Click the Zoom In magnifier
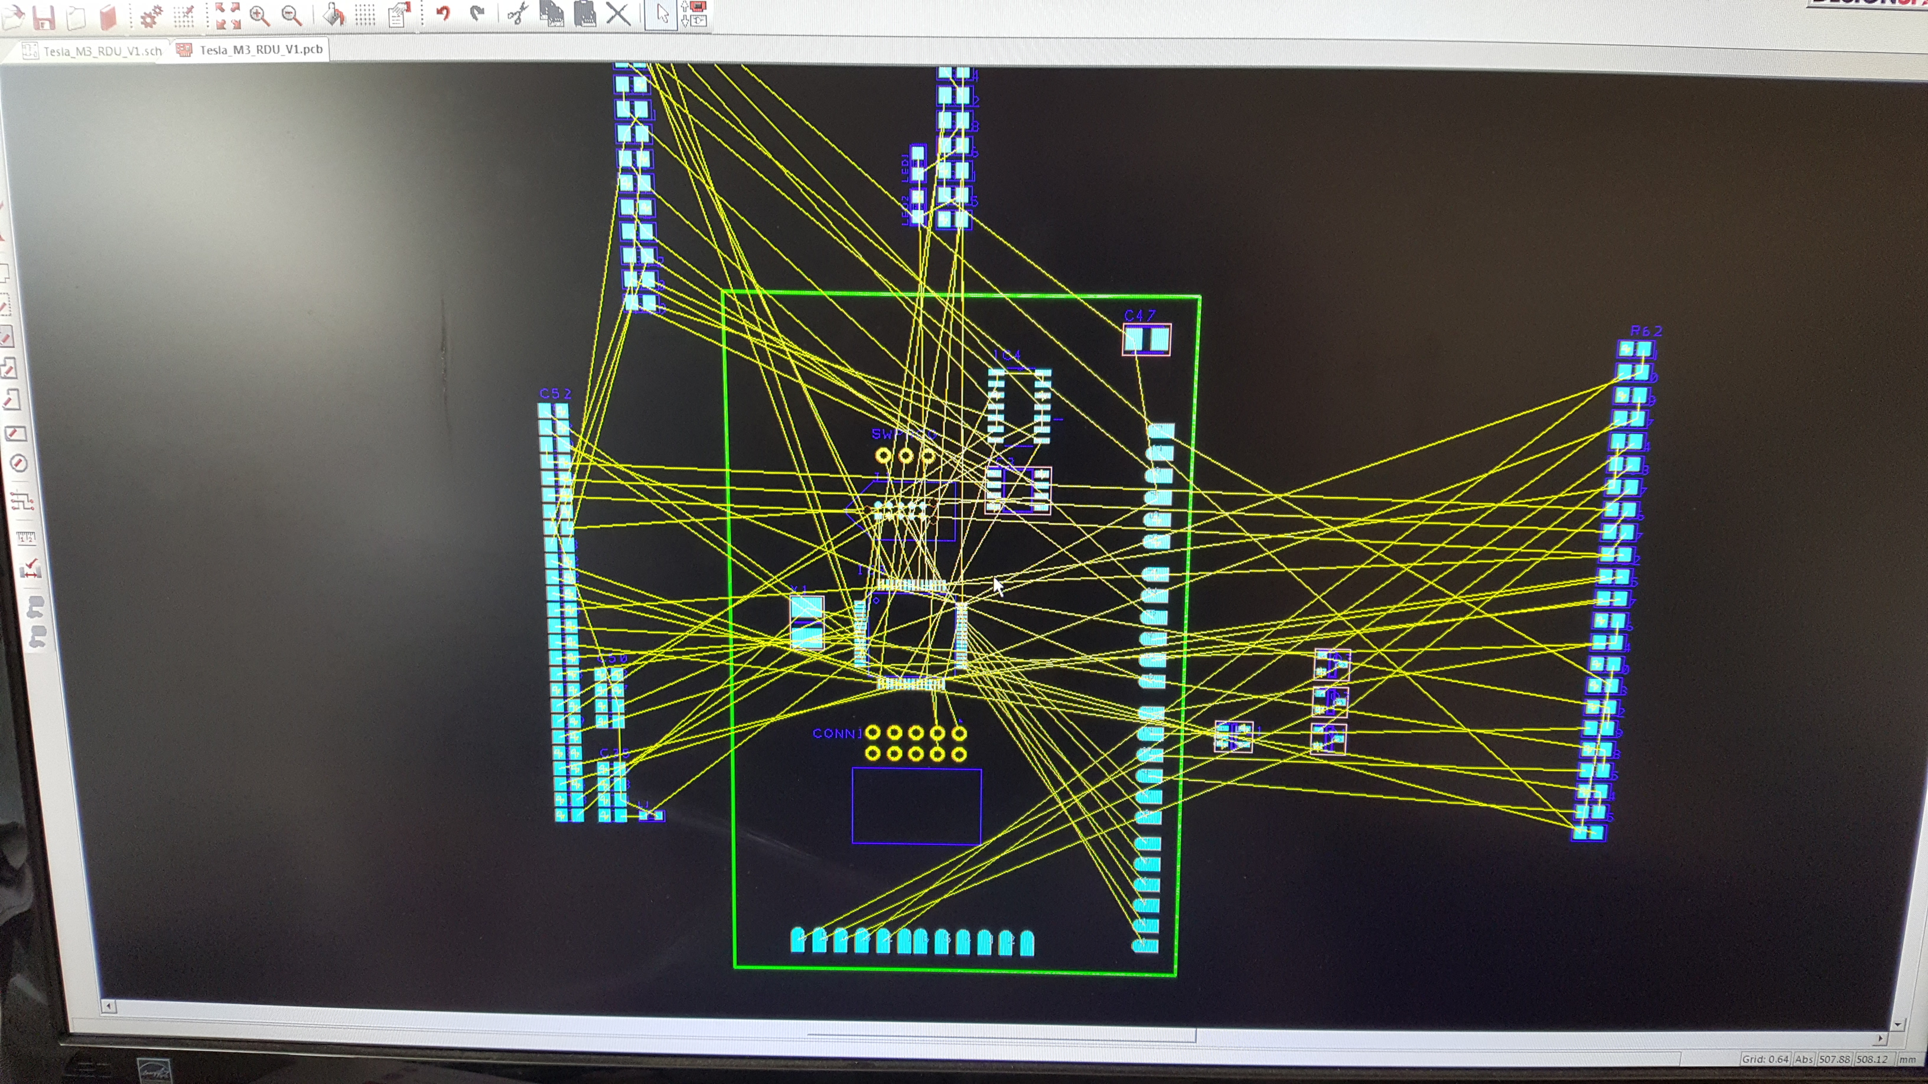 (x=260, y=16)
